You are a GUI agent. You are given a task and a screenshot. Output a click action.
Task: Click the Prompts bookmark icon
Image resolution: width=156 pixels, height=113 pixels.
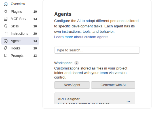coord(6,56)
